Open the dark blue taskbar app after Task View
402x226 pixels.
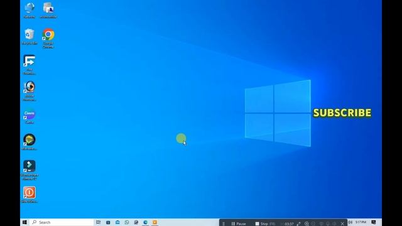pos(108,222)
